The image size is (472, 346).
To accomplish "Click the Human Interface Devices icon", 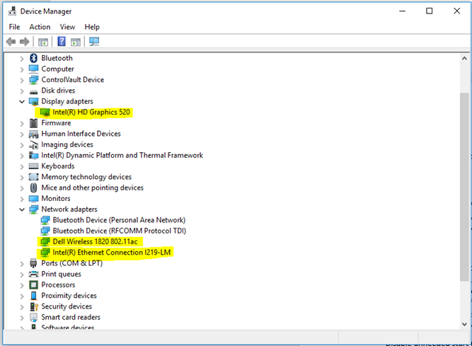I will click(x=33, y=134).
